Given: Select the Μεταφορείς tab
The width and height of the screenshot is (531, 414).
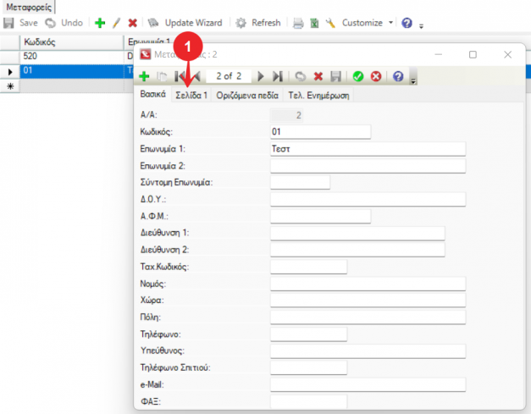Looking at the screenshot, I should [x=29, y=7].
